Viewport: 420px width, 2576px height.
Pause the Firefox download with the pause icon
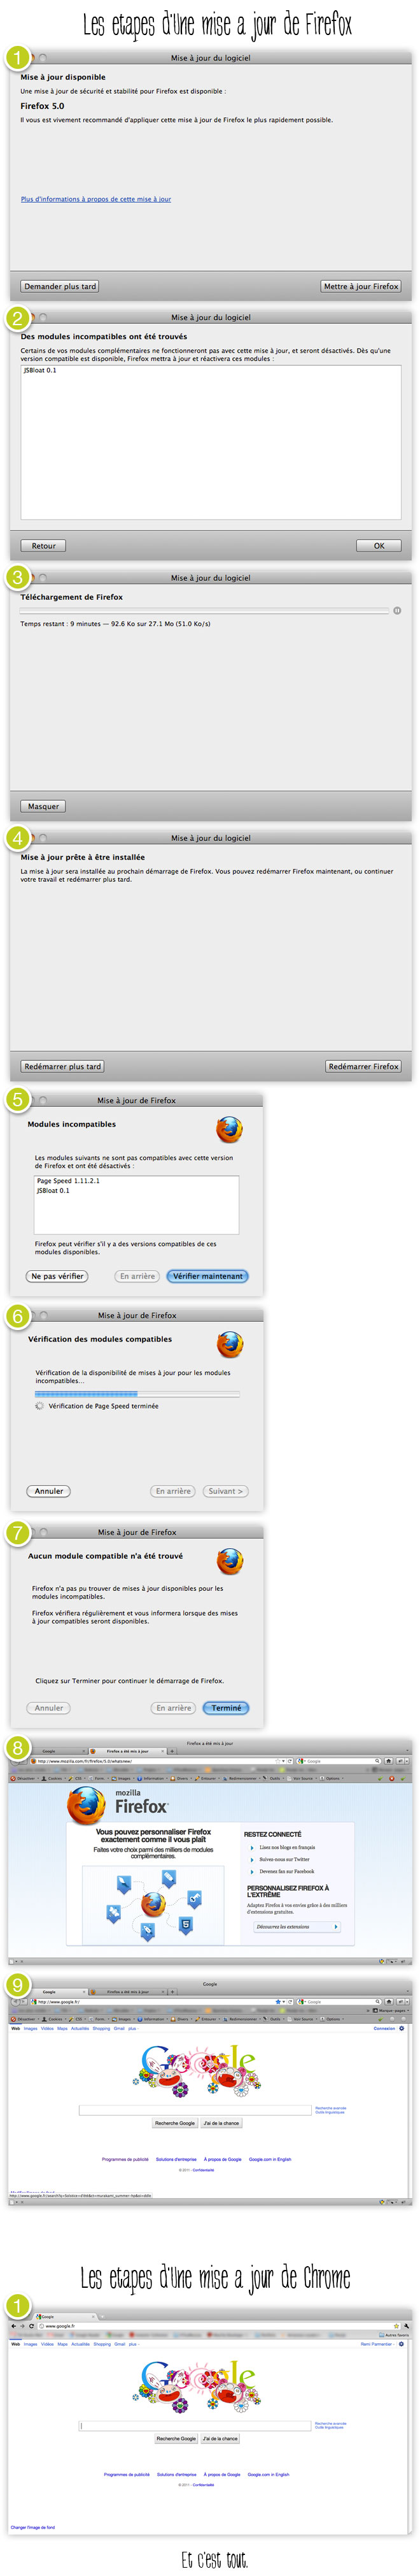397,610
